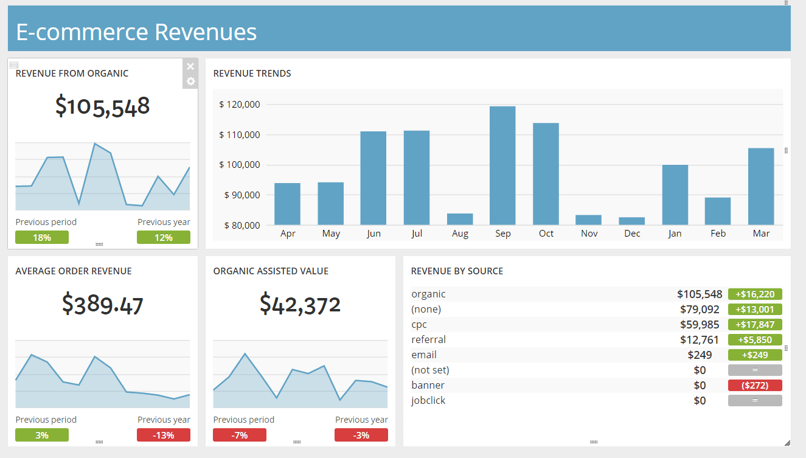This screenshot has width=806, height=458.
Task: Click the 18% previous period badge
Action: [x=42, y=237]
